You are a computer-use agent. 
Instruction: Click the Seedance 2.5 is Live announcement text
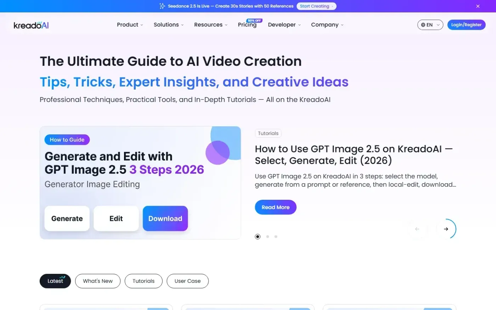pyautogui.click(x=231, y=6)
